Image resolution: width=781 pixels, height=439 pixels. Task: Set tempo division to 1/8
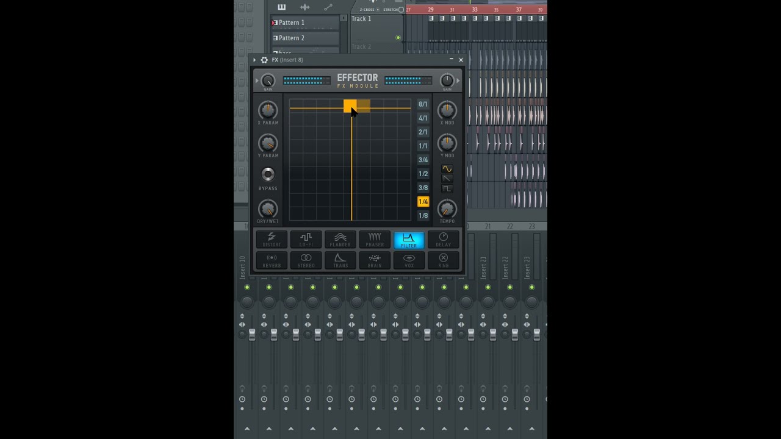point(423,216)
